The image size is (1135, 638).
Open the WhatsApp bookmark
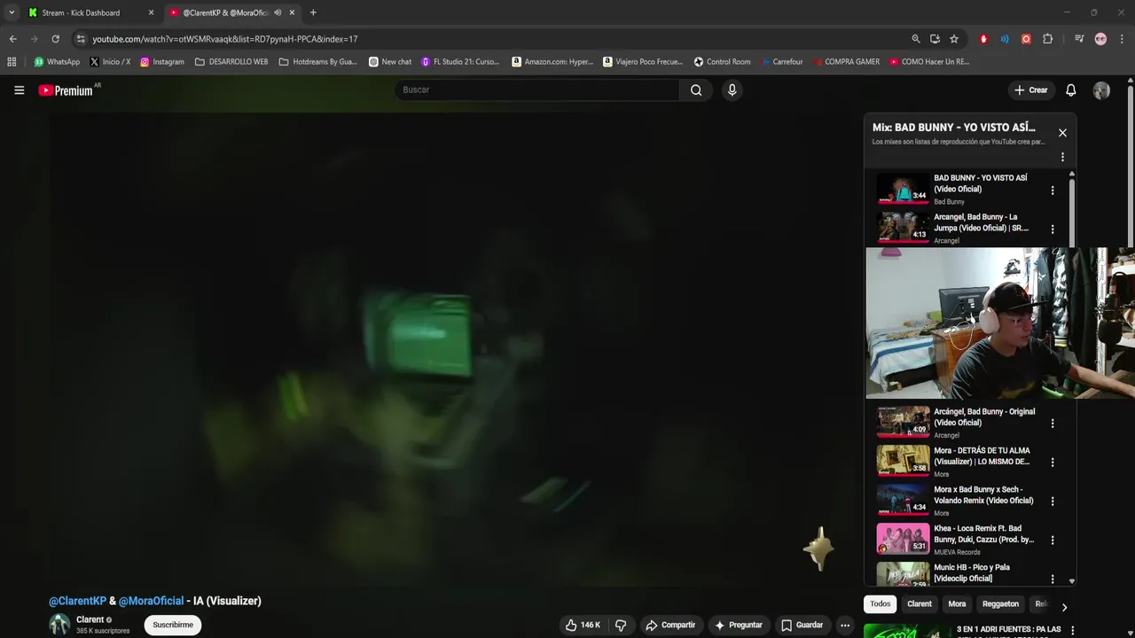click(57, 62)
